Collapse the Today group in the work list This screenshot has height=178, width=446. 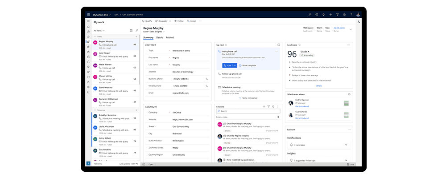tap(95, 36)
